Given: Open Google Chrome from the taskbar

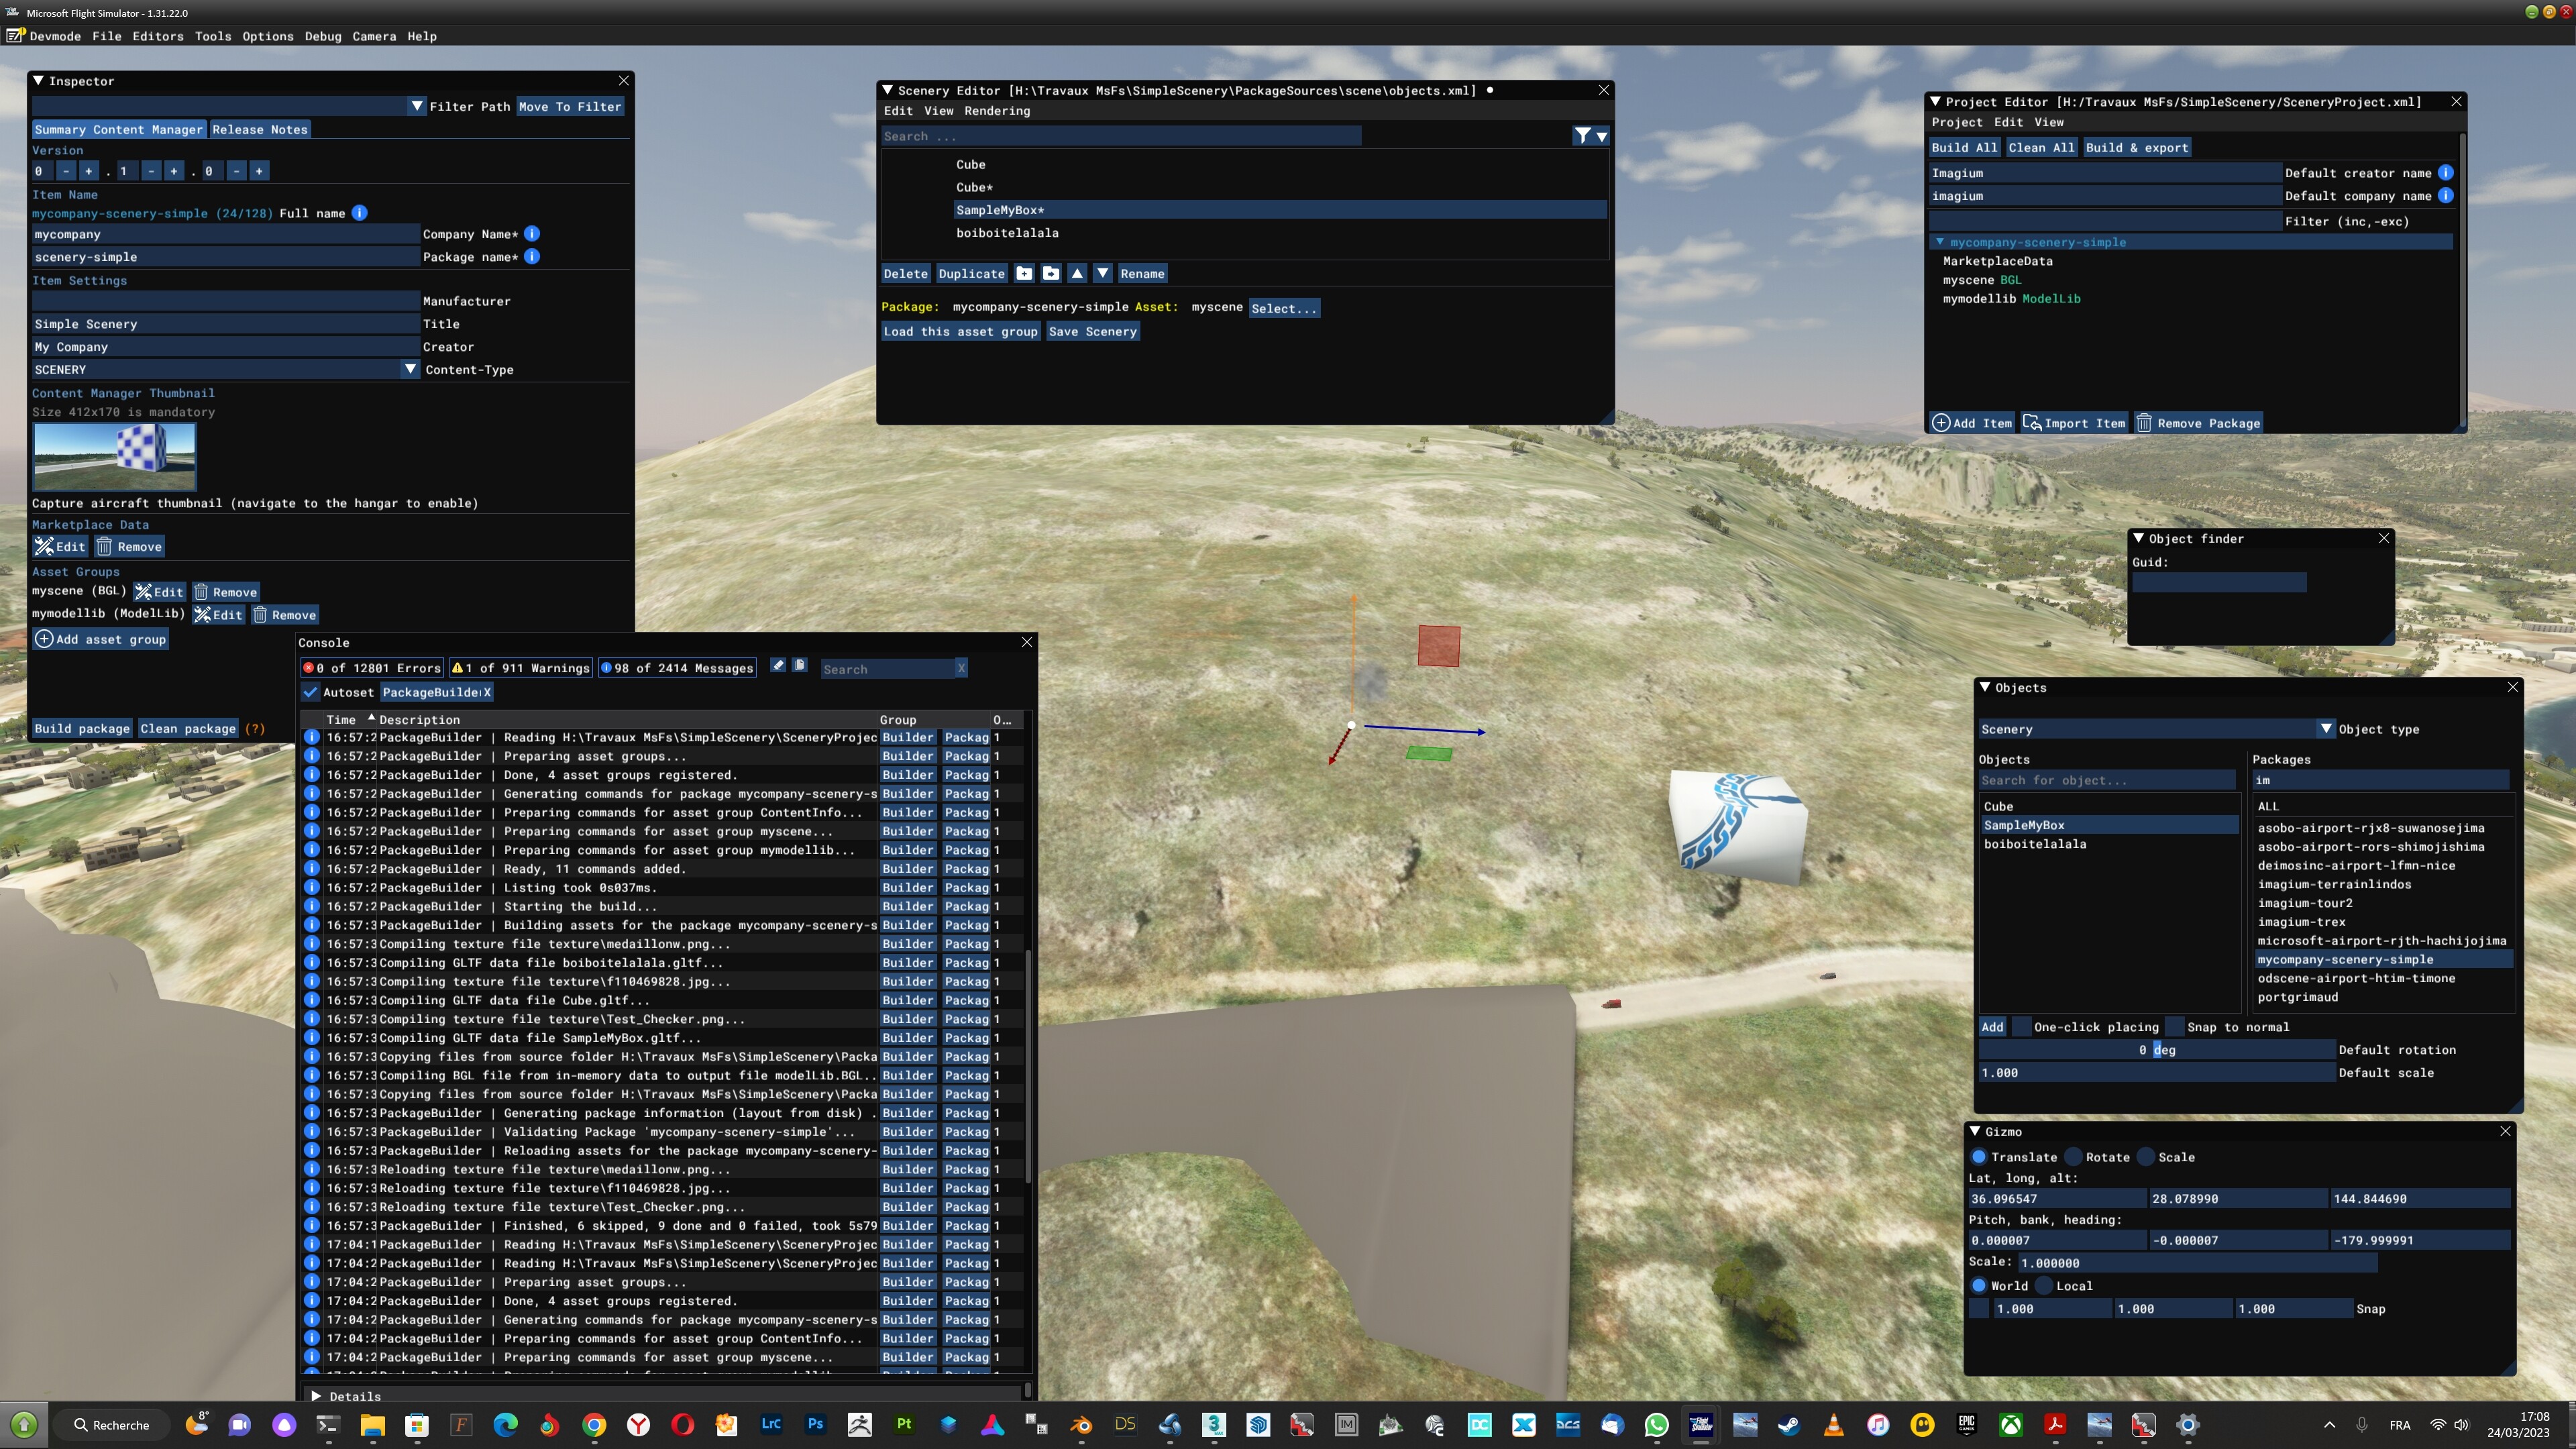Looking at the screenshot, I should tap(594, 1425).
